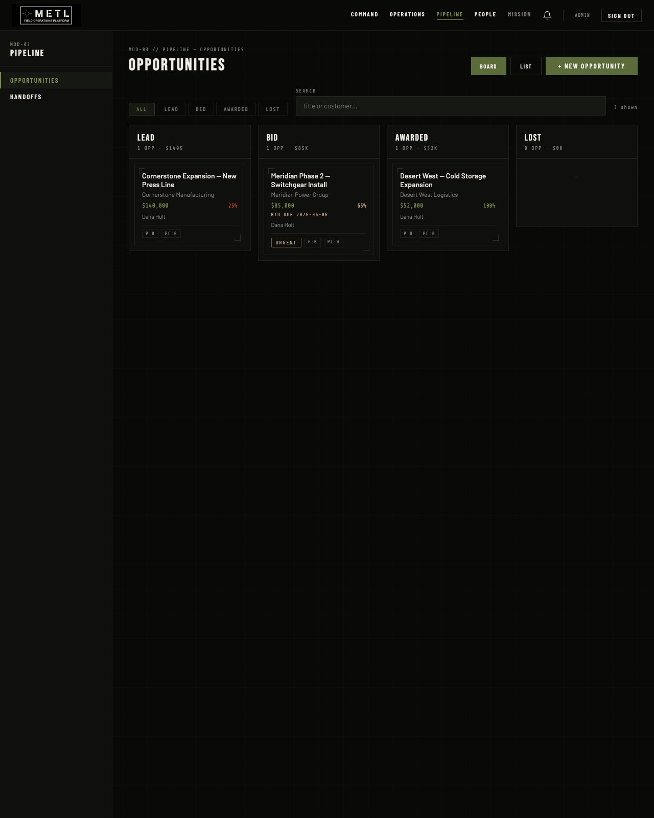Open Handoffs in the sidebar

(x=56, y=97)
